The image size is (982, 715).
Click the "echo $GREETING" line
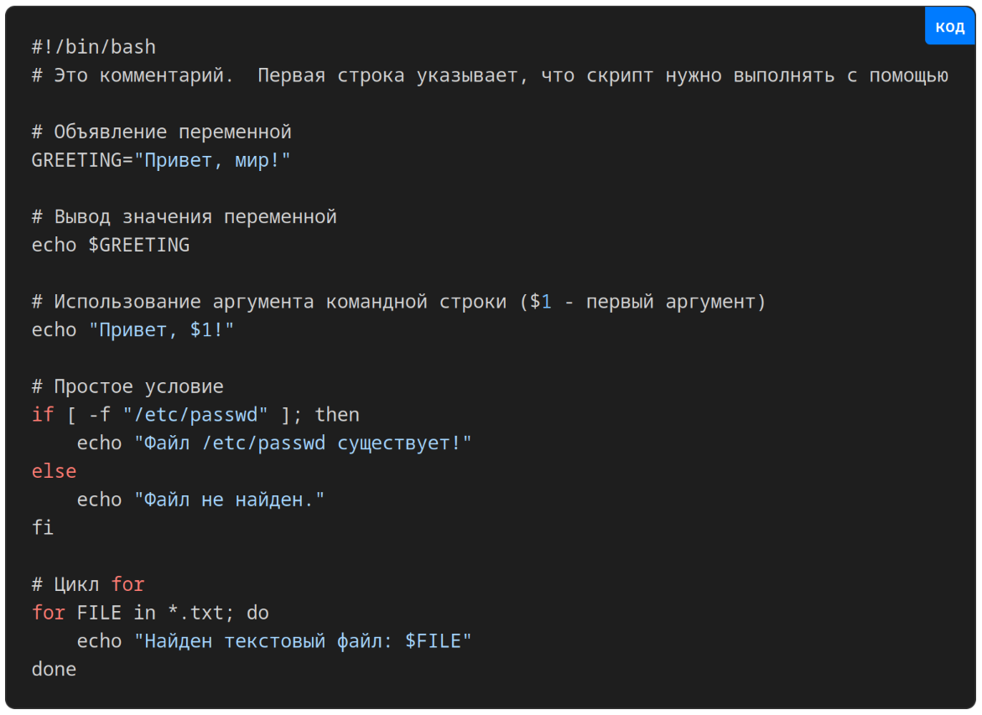pyautogui.click(x=110, y=245)
